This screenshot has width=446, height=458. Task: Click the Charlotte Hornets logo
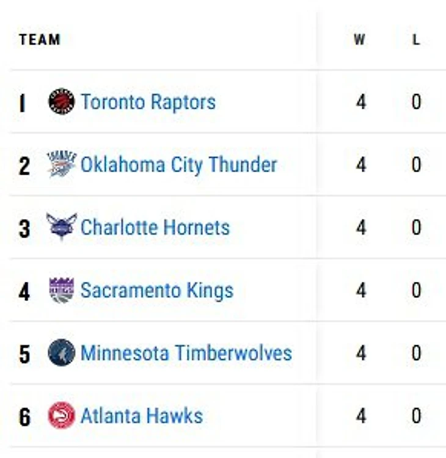tap(61, 227)
